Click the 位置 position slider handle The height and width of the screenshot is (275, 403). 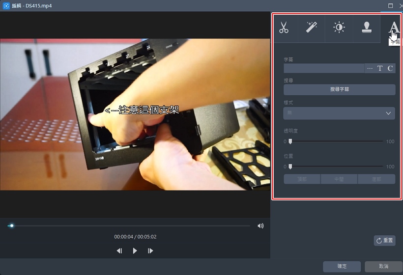click(x=290, y=166)
